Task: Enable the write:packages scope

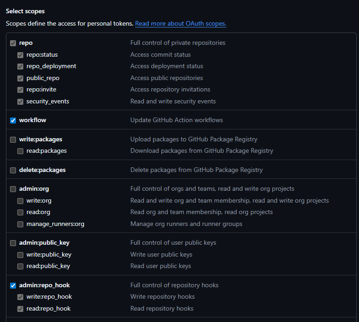Action: click(13, 140)
